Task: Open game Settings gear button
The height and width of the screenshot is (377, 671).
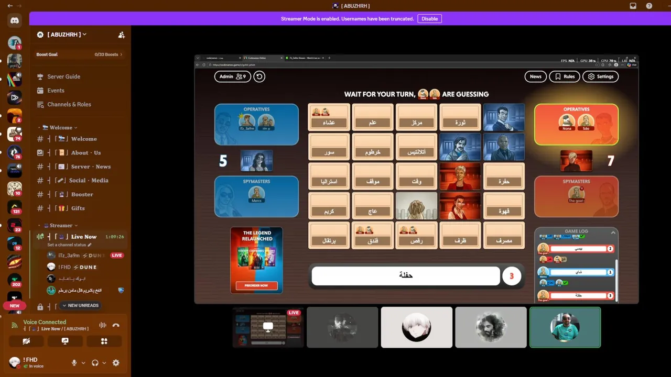Action: coord(600,76)
